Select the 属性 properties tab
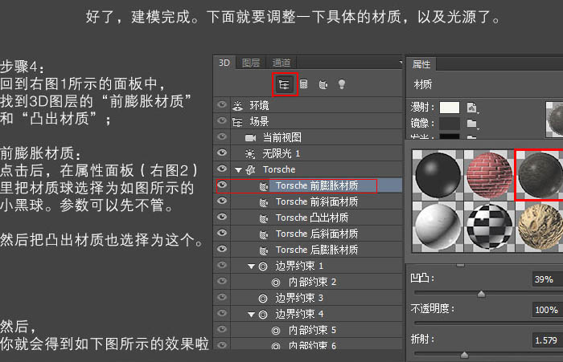The width and height of the screenshot is (563, 362). click(421, 64)
